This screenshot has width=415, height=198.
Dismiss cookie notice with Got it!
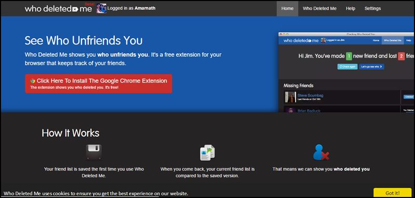pyautogui.click(x=393, y=193)
